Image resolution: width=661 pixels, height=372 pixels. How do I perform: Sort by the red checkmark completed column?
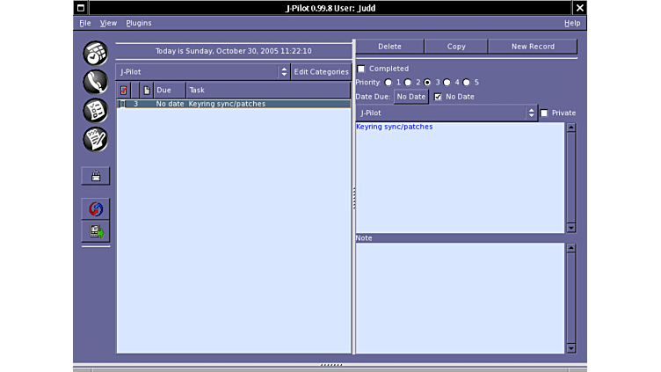[123, 90]
